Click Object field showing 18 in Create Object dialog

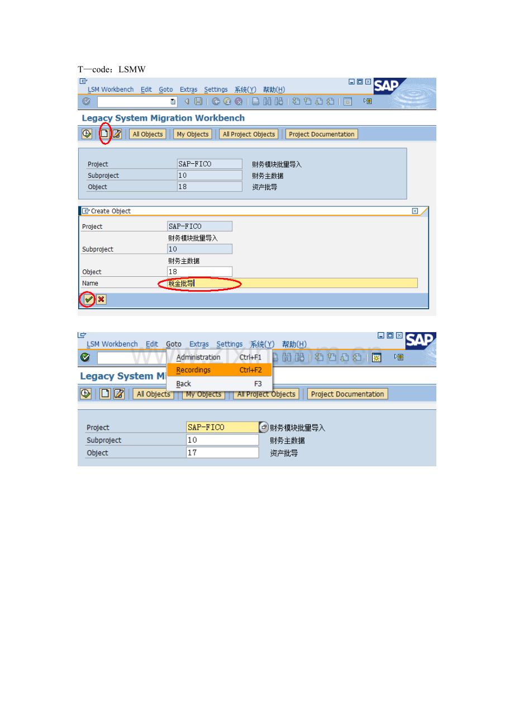tap(199, 272)
